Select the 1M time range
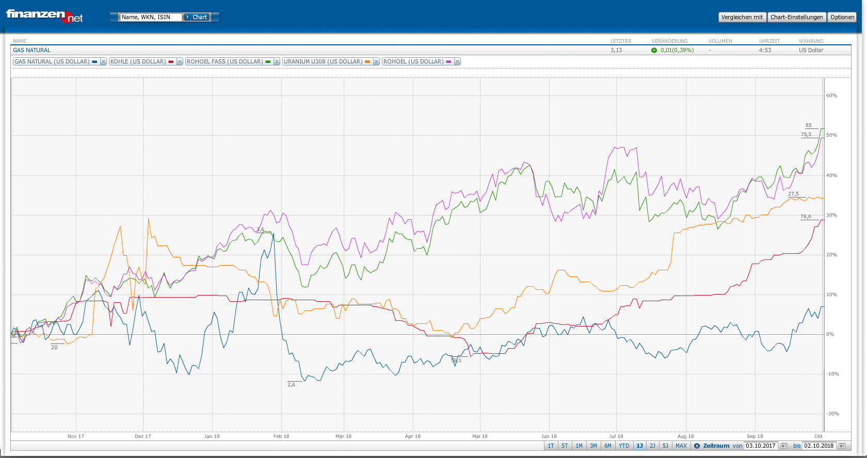Image resolution: width=867 pixels, height=458 pixels. [579, 446]
